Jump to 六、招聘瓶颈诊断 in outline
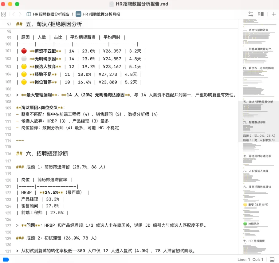The height and width of the screenshot is (263, 279). [254, 122]
